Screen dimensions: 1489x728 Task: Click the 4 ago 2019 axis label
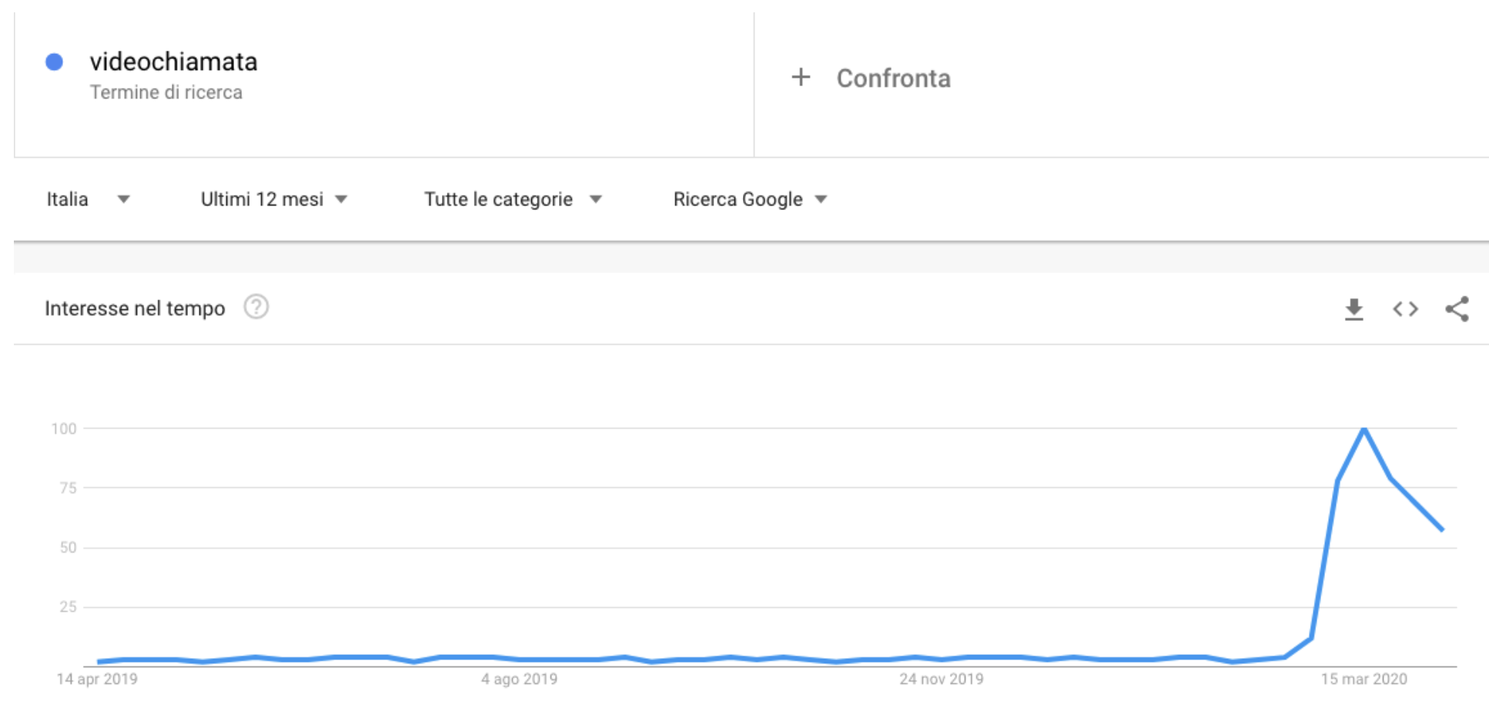519,680
